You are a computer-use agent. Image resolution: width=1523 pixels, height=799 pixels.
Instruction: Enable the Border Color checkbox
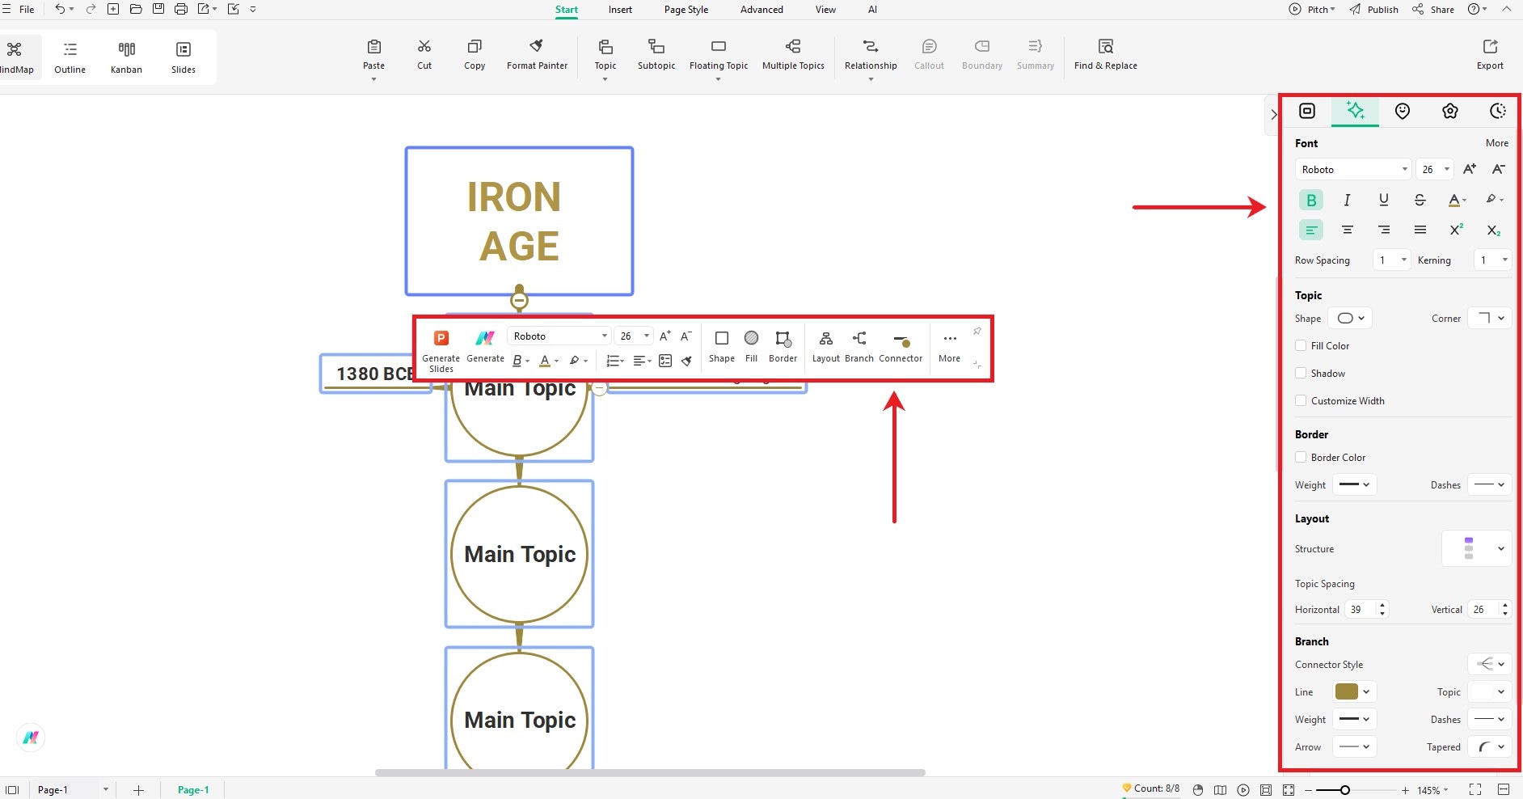click(1301, 457)
